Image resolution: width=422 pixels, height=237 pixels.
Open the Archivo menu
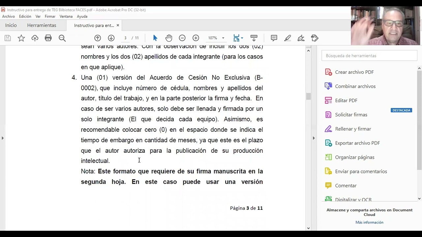pyautogui.click(x=9, y=16)
